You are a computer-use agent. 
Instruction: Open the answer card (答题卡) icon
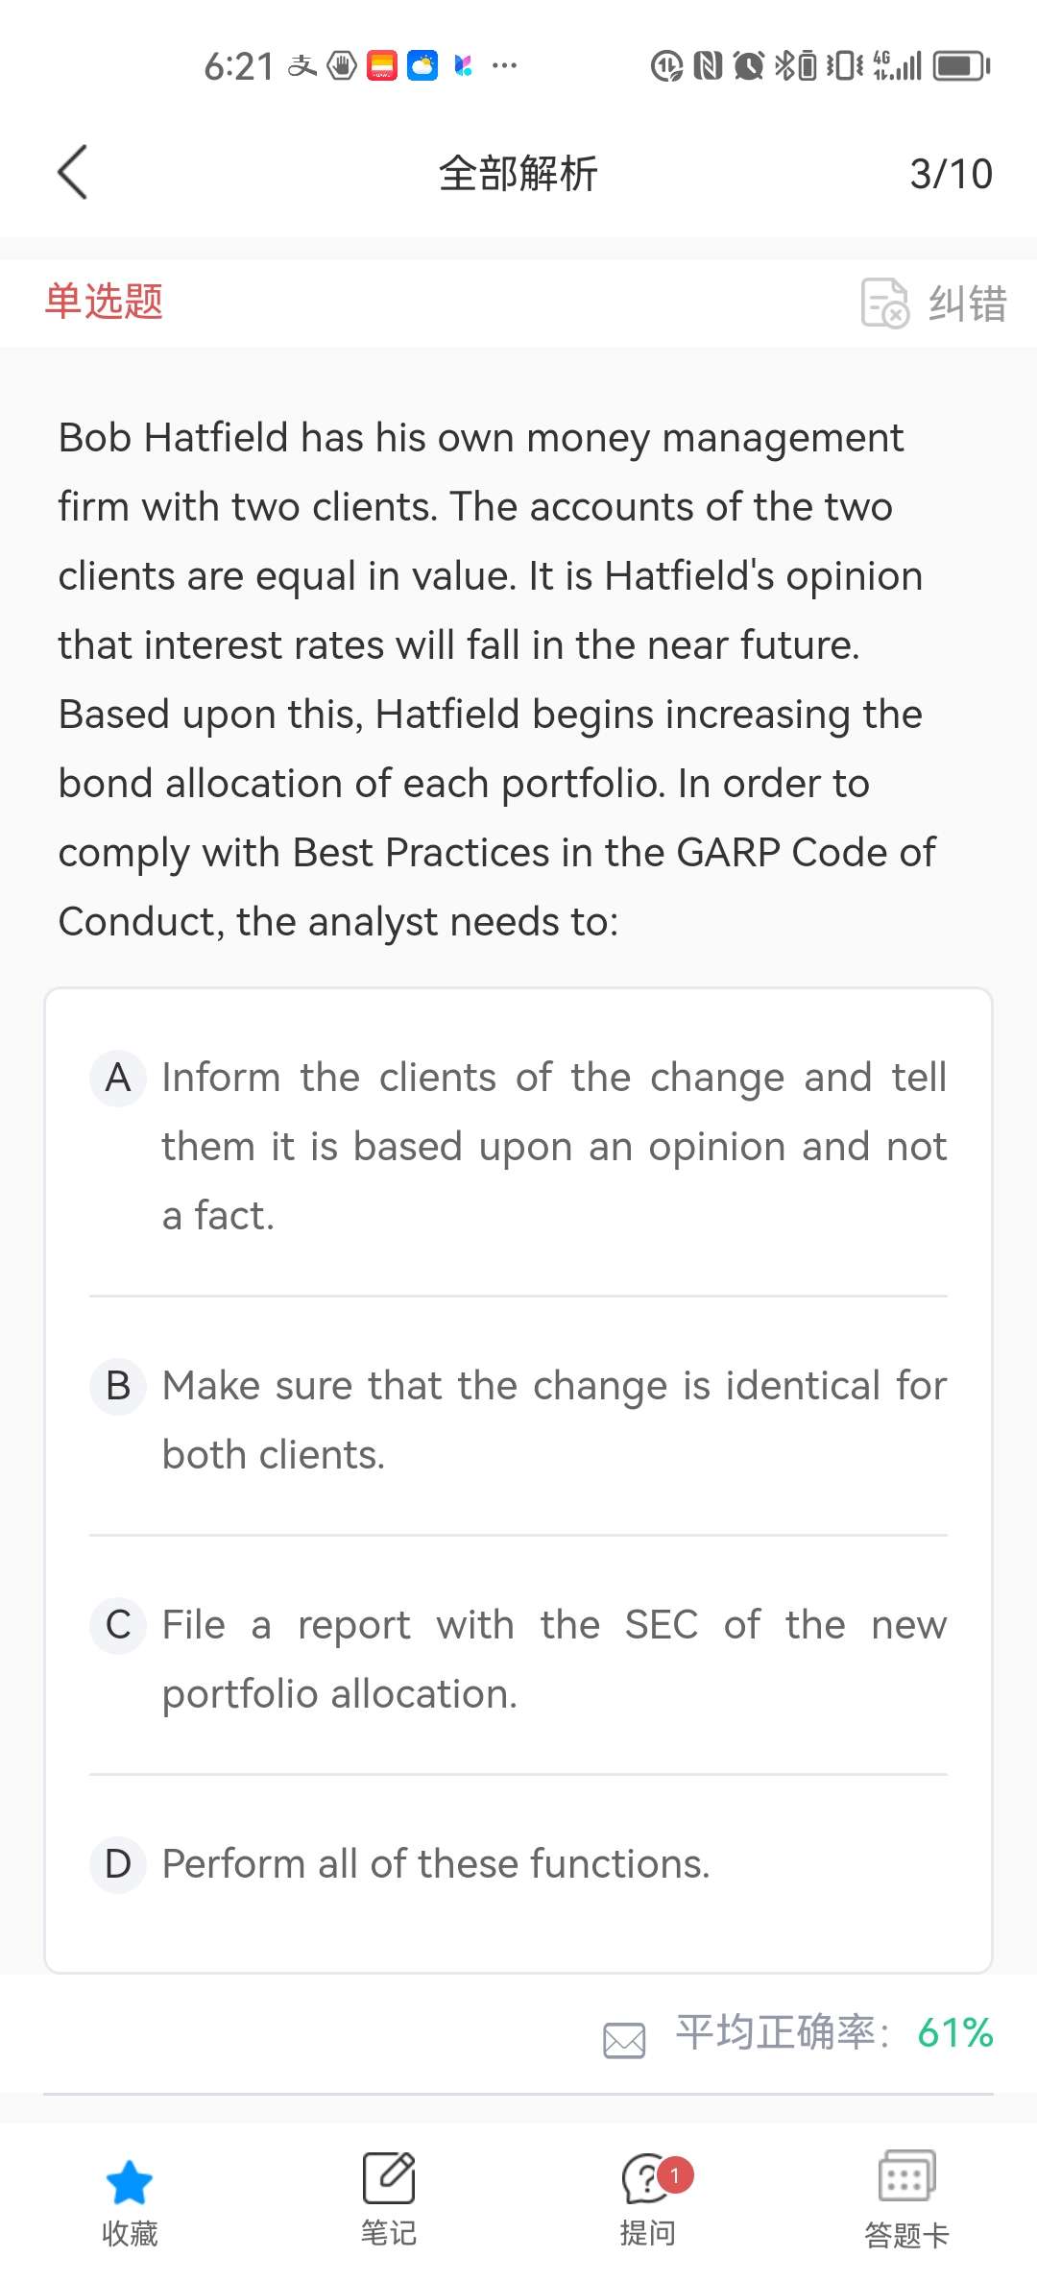(x=906, y=2176)
